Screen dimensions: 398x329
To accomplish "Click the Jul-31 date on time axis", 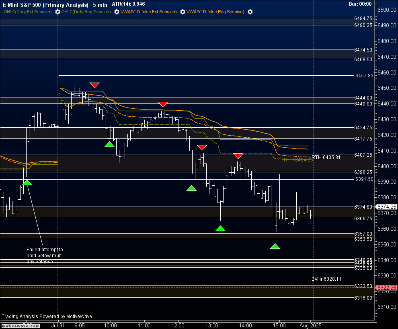I will click(x=58, y=325).
